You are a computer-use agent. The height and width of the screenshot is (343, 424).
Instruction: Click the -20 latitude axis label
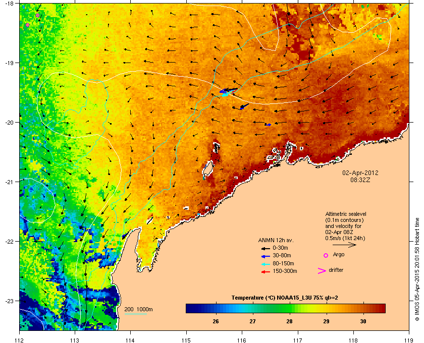tap(9, 123)
